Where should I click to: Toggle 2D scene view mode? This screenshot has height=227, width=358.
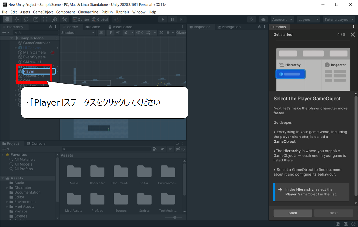click(101, 32)
